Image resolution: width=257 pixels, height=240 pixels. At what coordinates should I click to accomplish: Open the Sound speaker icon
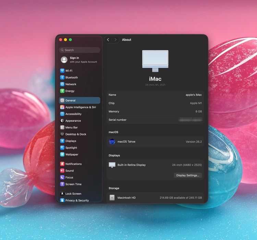[62, 171]
